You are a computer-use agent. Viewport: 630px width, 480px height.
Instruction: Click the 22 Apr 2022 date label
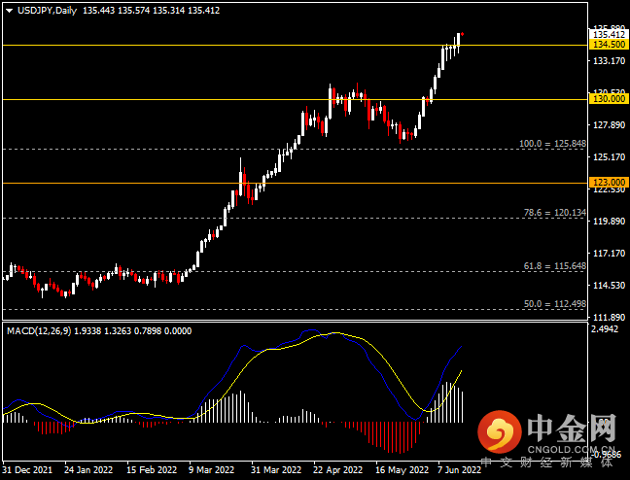coord(338,470)
